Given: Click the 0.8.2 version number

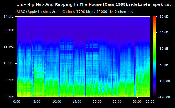Looking at the screenshot, I should 168,5.
